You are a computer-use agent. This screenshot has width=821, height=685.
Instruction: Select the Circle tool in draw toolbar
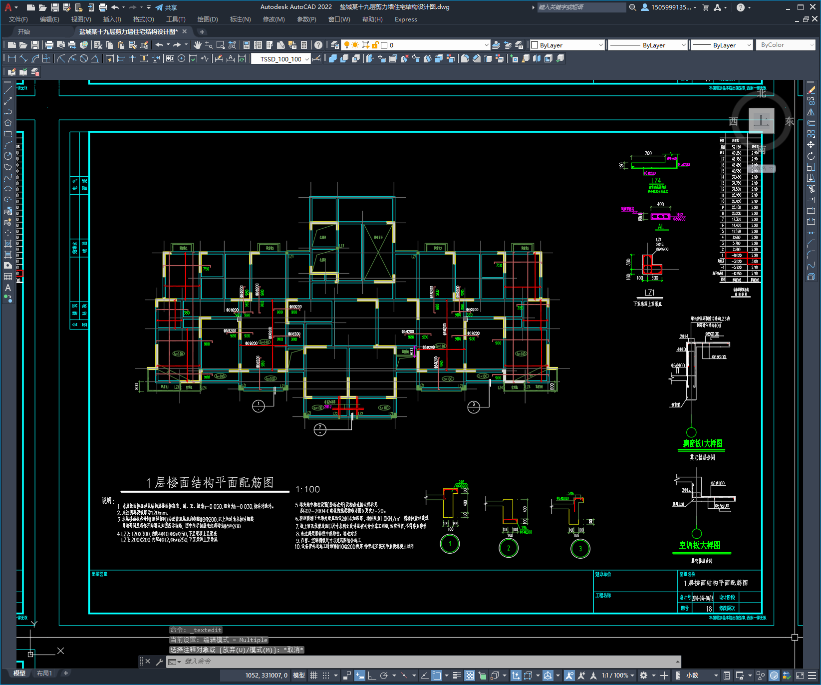coord(8,156)
